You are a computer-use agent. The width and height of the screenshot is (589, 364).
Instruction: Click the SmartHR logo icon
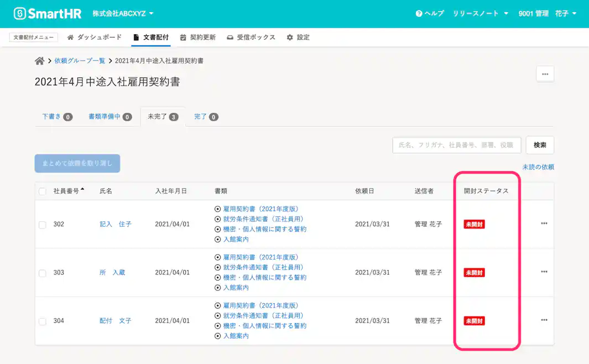click(x=18, y=12)
